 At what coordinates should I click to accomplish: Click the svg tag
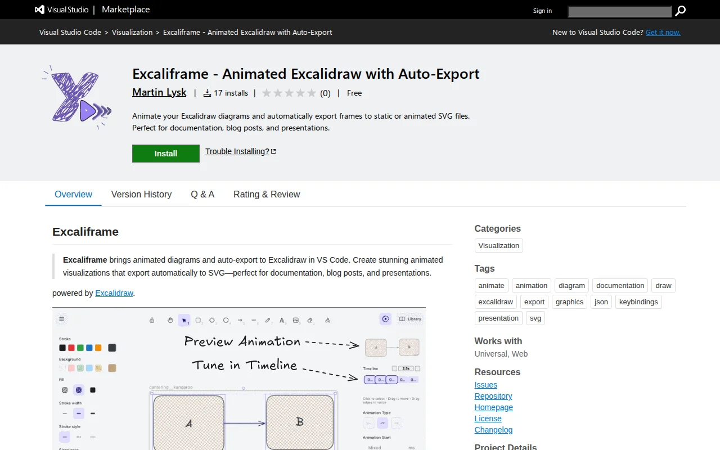coord(535,318)
